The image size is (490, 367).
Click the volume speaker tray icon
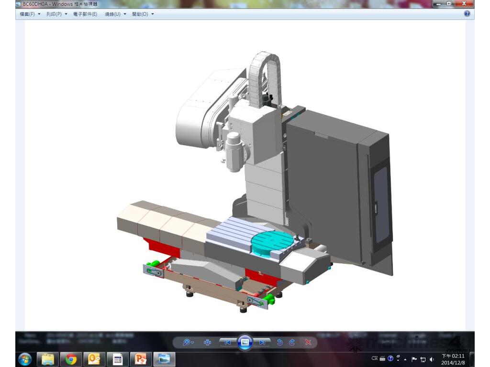click(x=432, y=359)
